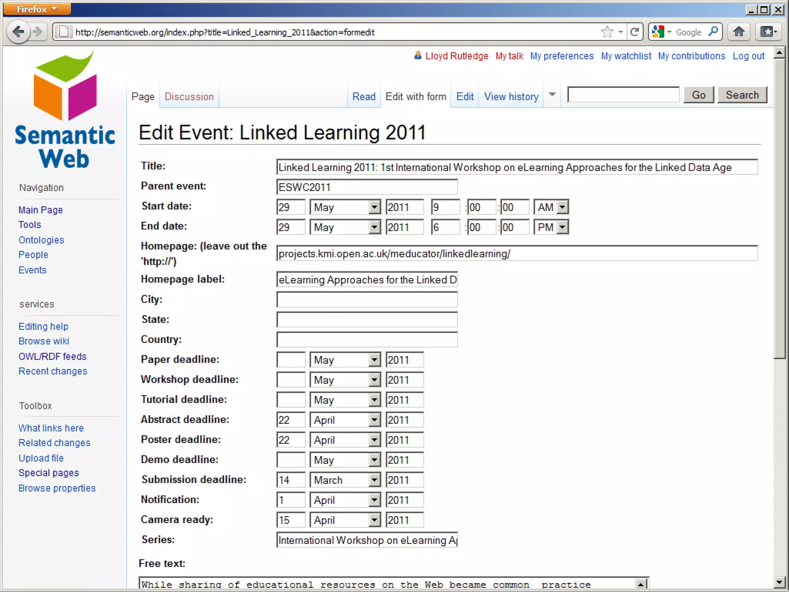
Task: Open the Events navigation link
Action: pos(32,270)
